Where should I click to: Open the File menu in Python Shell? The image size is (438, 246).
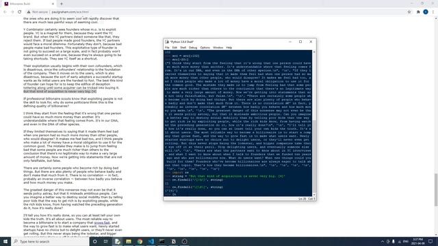(167, 48)
